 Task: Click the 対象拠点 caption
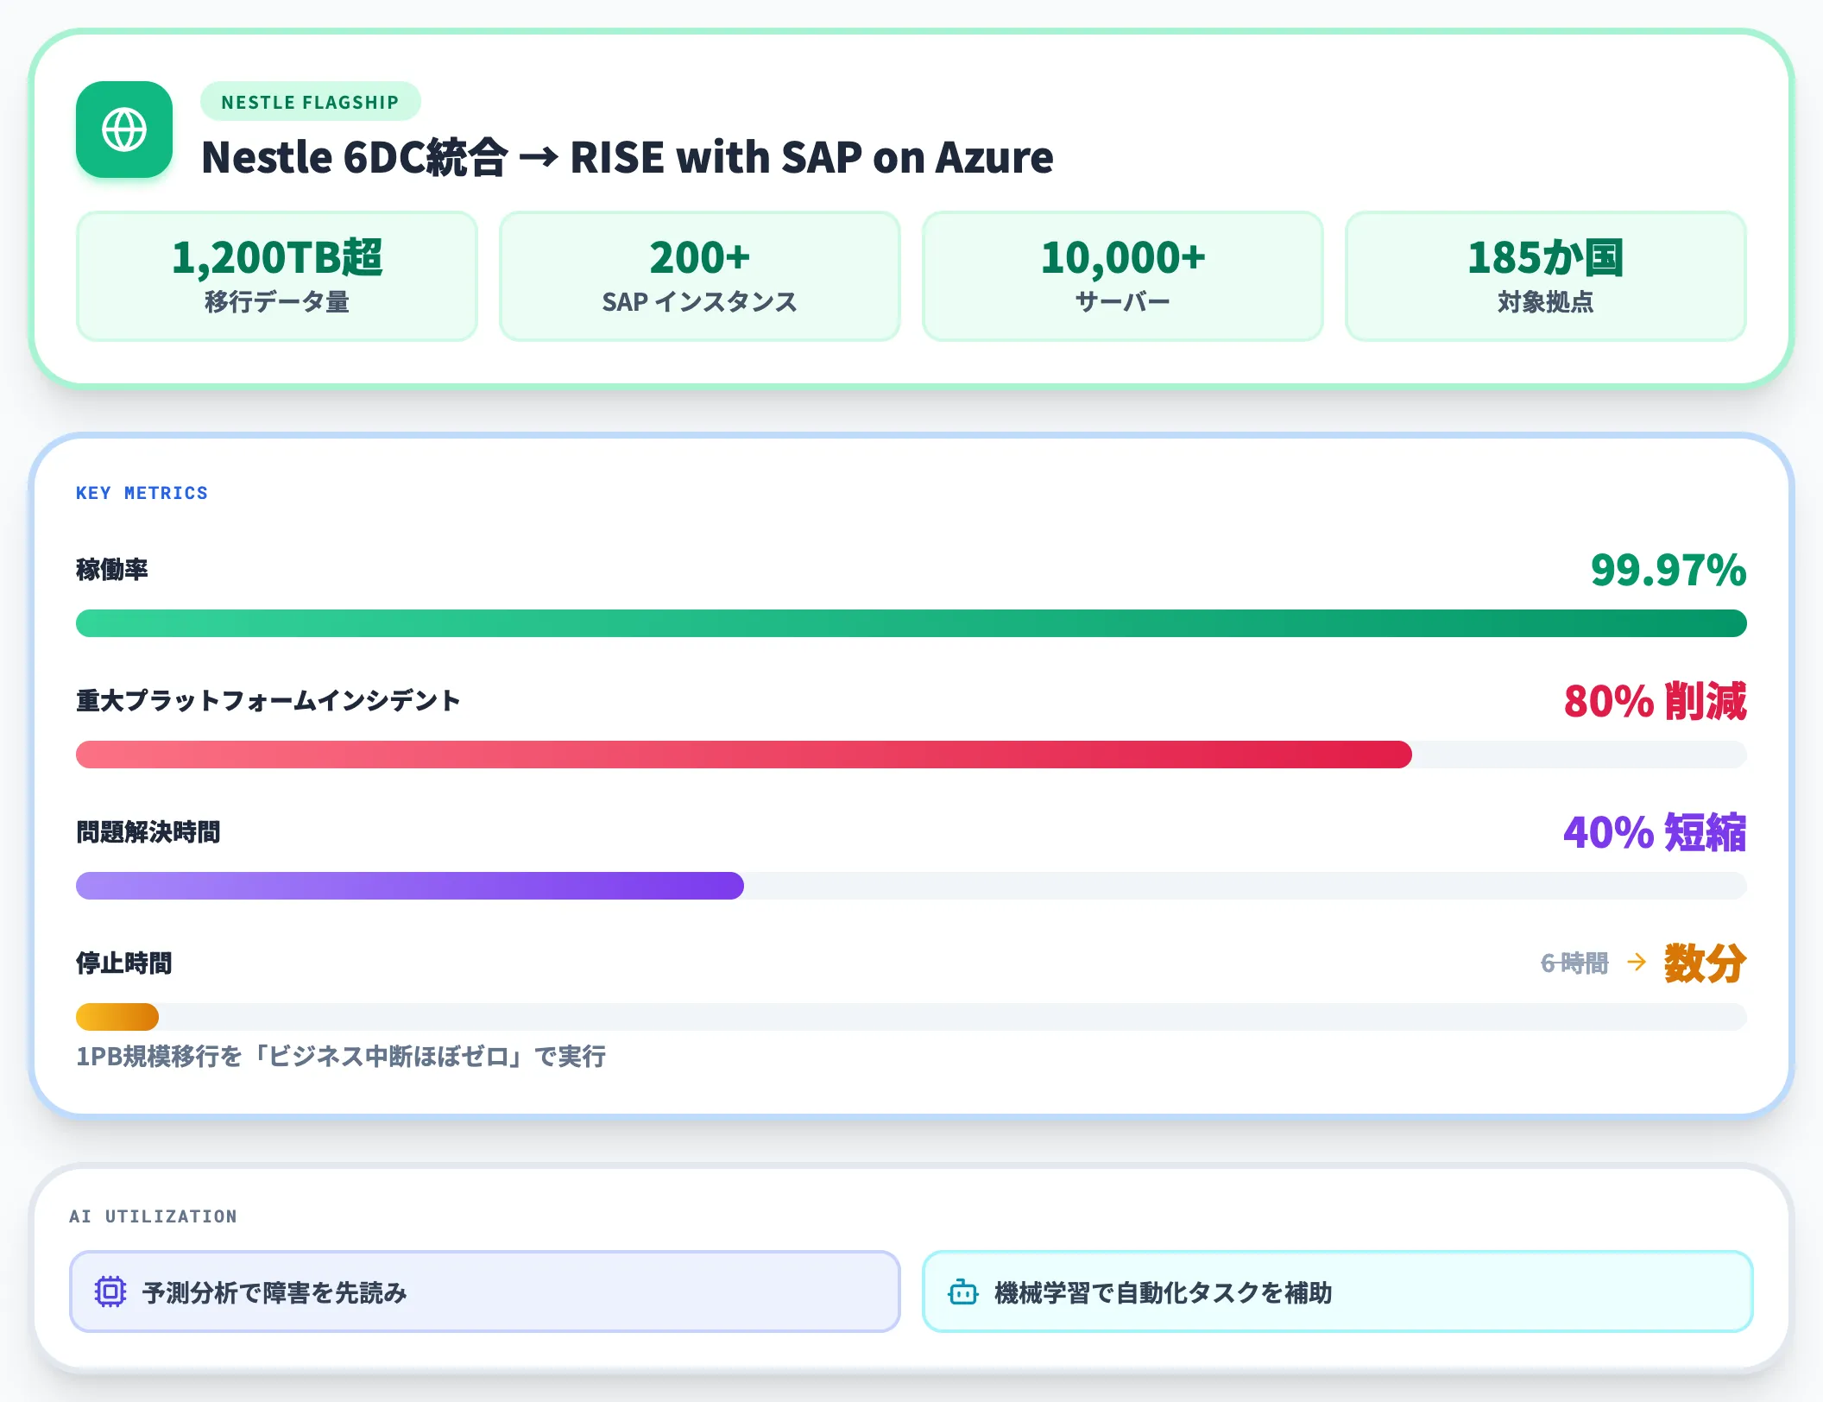point(1546,302)
